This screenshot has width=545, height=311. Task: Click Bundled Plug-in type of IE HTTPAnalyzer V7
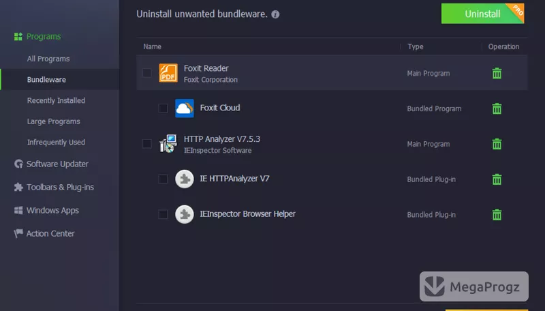click(x=431, y=179)
